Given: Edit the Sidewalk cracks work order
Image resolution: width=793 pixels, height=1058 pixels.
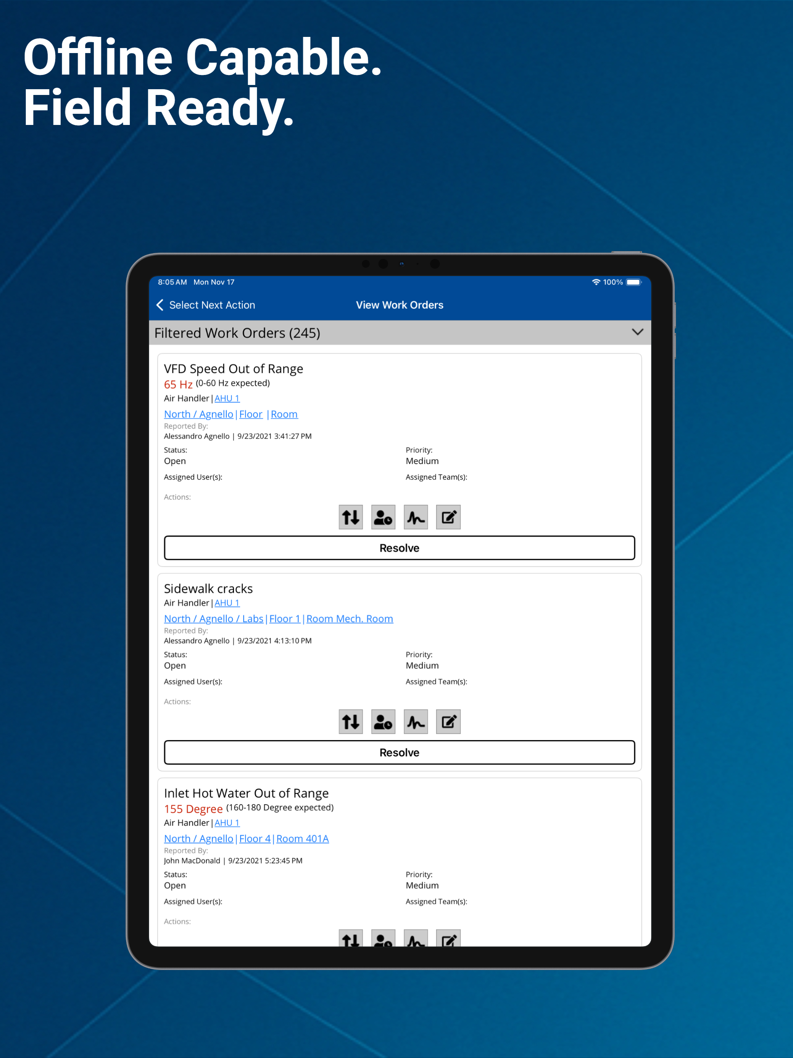Looking at the screenshot, I should pyautogui.click(x=448, y=722).
